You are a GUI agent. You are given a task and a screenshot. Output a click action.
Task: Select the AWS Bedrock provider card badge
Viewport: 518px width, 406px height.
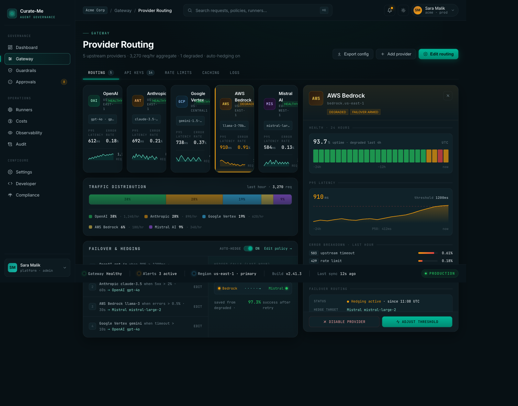tap(226, 104)
